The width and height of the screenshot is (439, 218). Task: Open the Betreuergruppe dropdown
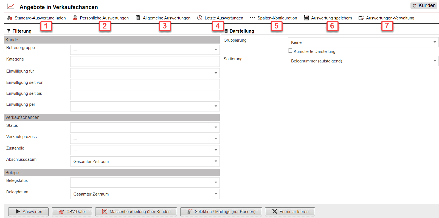pyautogui.click(x=145, y=50)
